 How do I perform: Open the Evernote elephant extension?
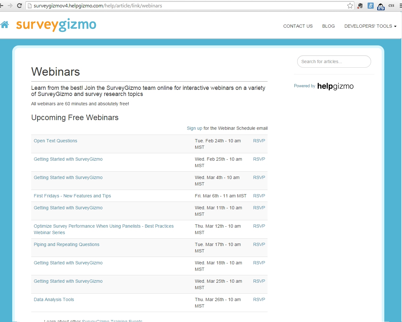[360, 6]
